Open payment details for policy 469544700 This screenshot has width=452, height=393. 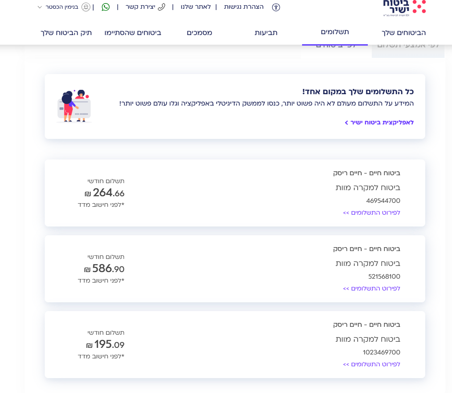point(371,212)
